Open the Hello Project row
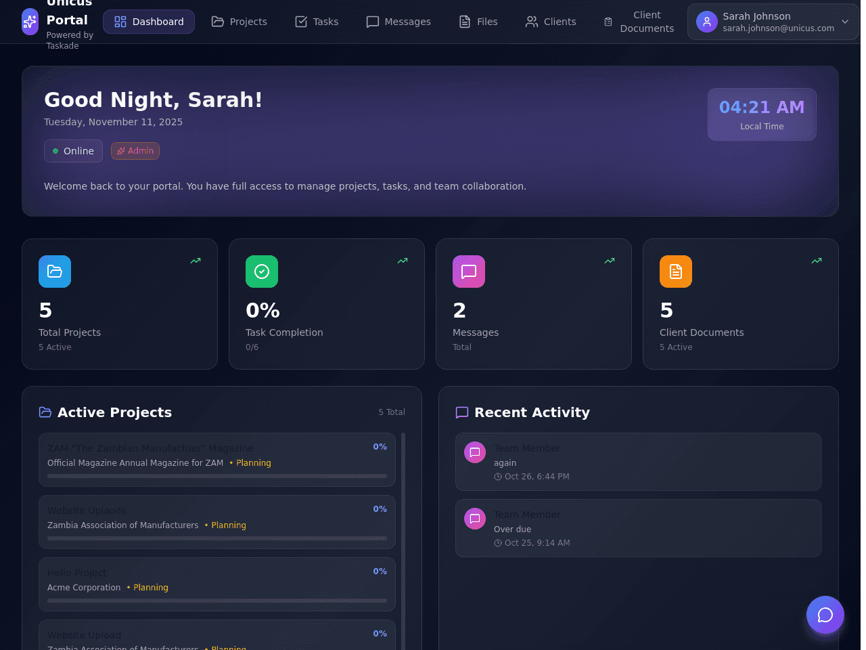Screen dimensions: 866x650 (x=217, y=584)
